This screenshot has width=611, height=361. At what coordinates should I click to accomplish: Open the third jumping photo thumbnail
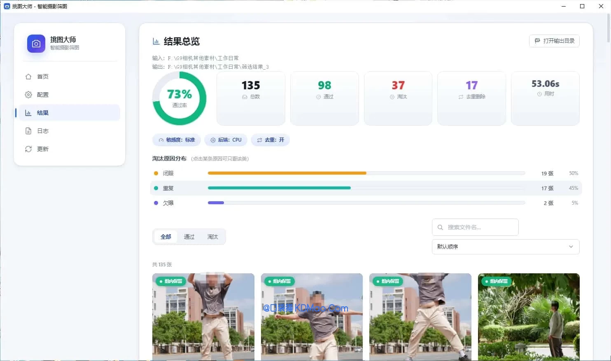click(420, 317)
